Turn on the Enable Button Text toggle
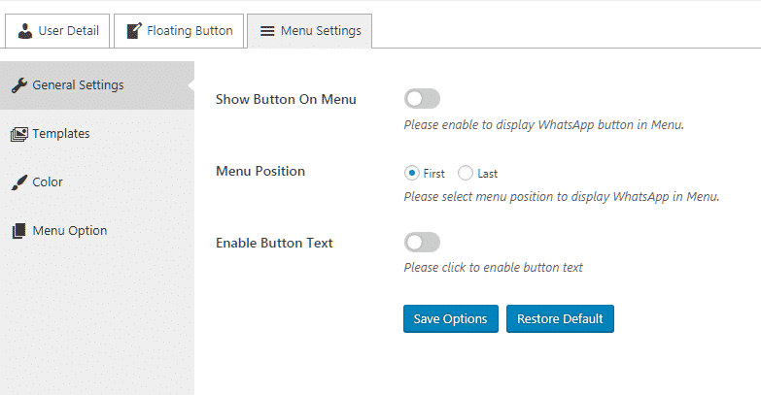Image resolution: width=761 pixels, height=395 pixels. point(422,243)
